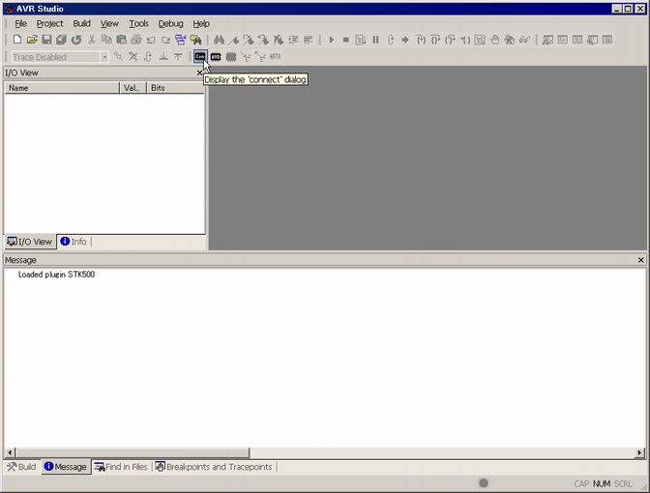The image size is (650, 493).
Task: Click the Val. column header
Action: point(133,88)
